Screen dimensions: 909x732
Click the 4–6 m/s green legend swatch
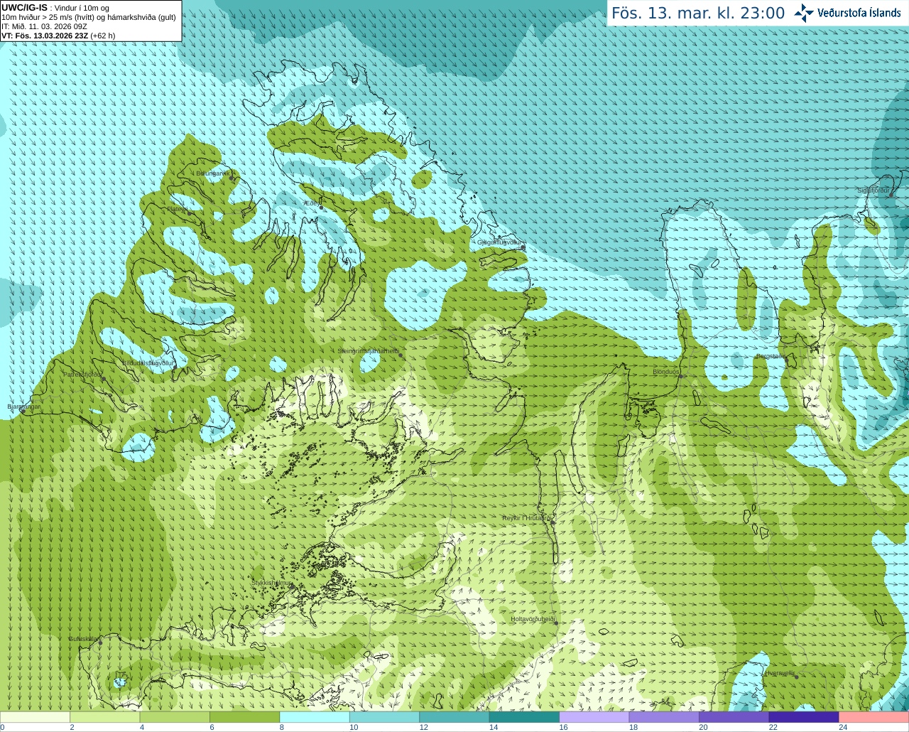[175, 717]
